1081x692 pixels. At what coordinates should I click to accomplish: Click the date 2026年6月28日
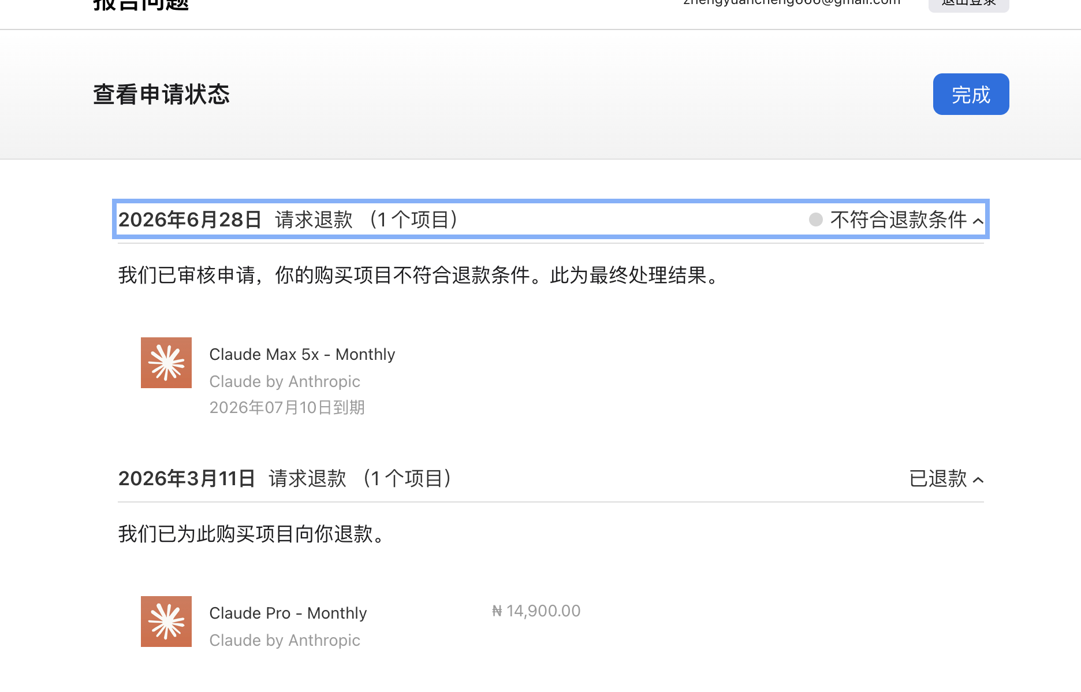(190, 219)
